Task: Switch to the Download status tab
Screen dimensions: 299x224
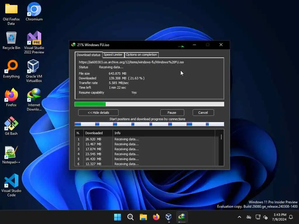Action: click(x=88, y=55)
